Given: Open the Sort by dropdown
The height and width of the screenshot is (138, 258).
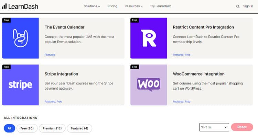Looking at the screenshot, I should coord(214,127).
